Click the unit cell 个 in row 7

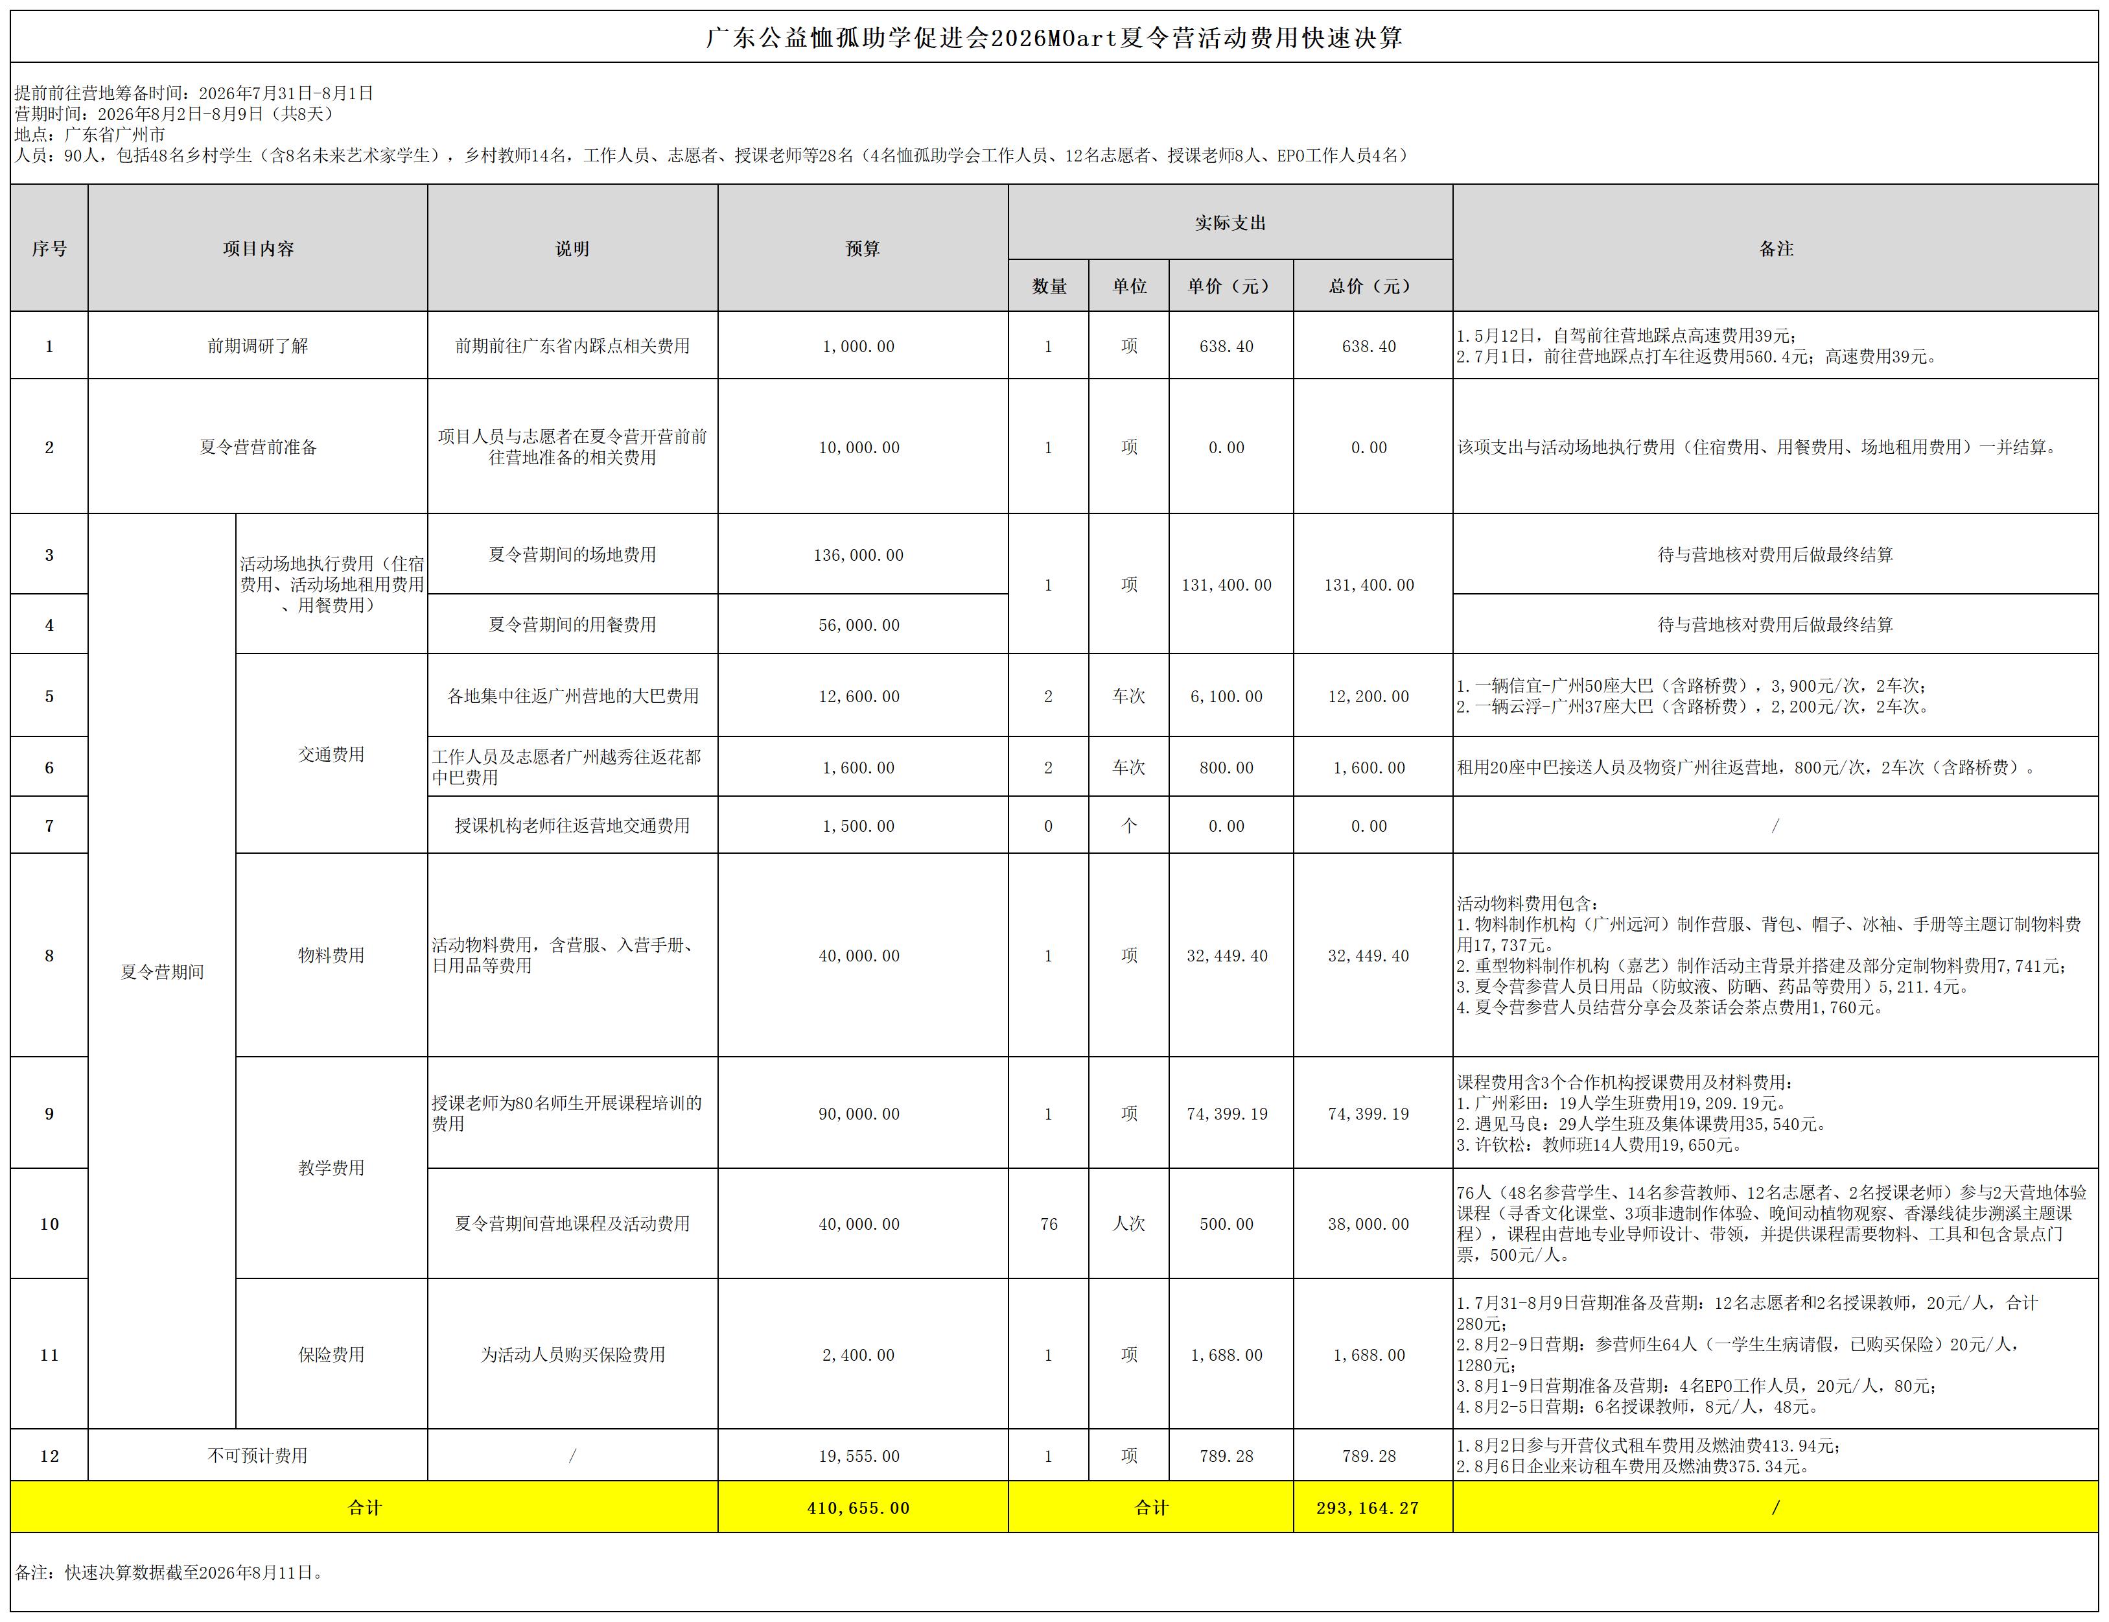(1129, 825)
